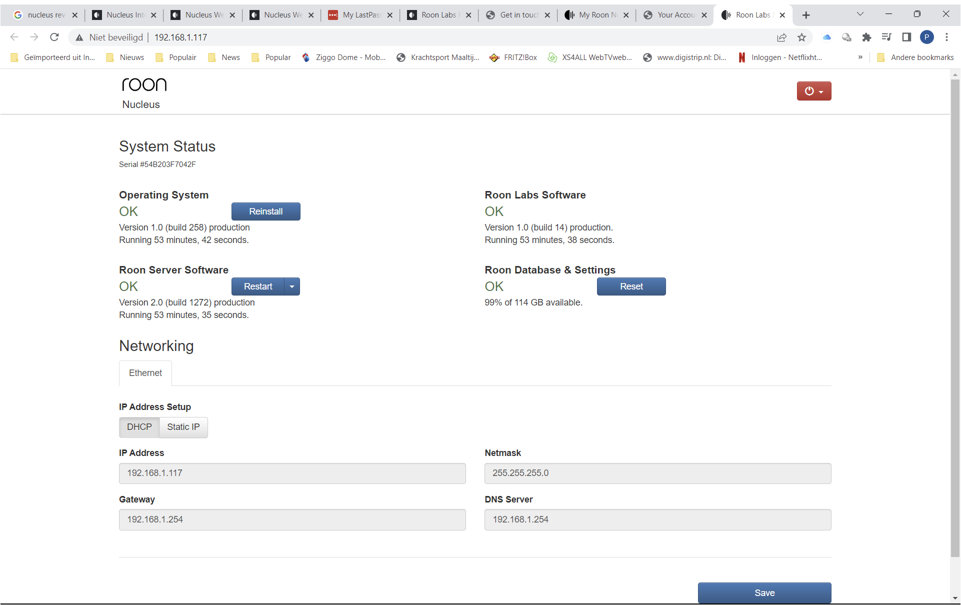Screen dimensions: 961x605
Task: Click the IP Address field
Action: coord(292,473)
